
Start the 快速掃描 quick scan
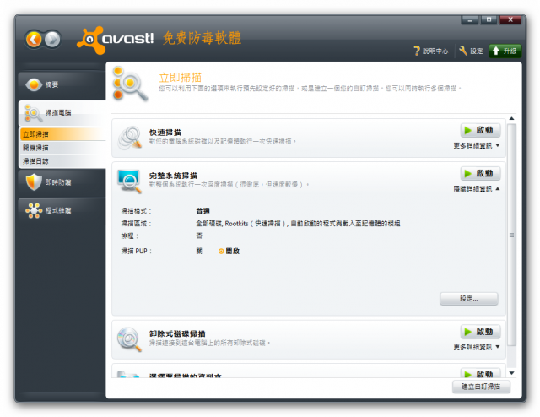pyautogui.click(x=480, y=130)
